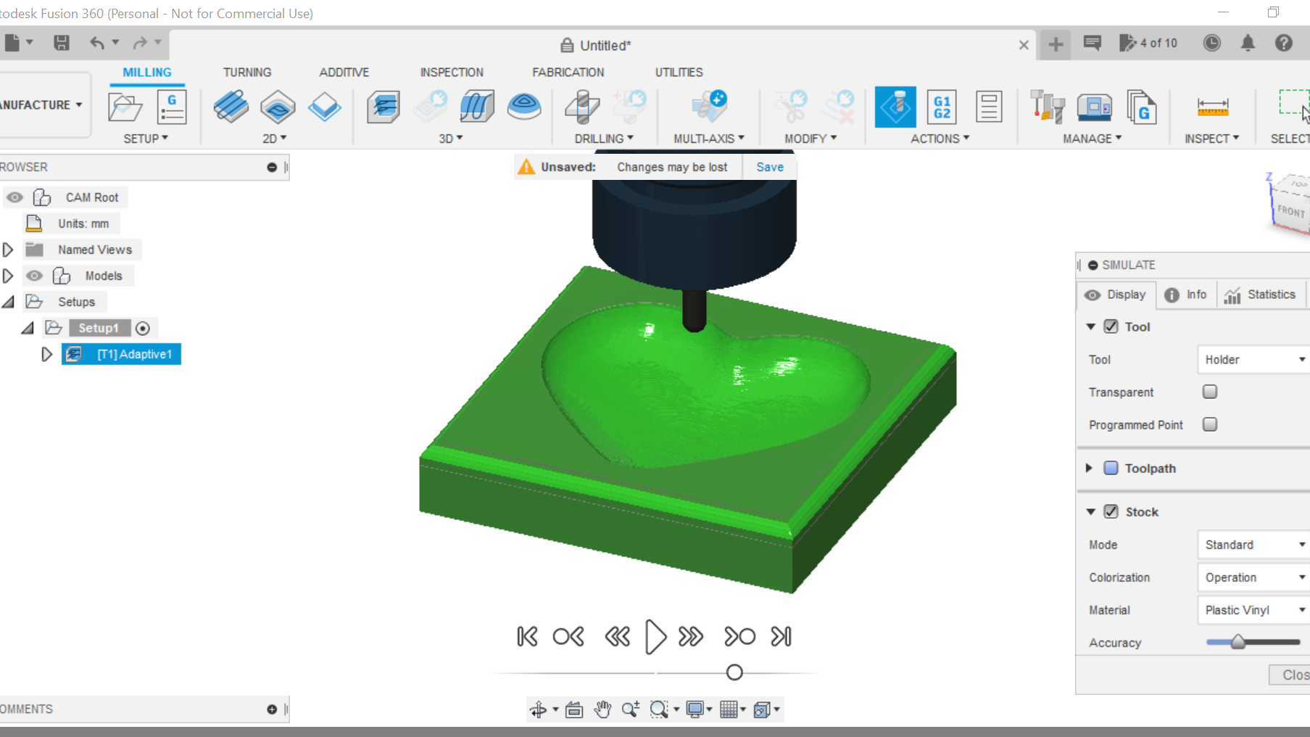Click the Undo arrow
This screenshot has width=1310, height=737.
click(x=97, y=43)
